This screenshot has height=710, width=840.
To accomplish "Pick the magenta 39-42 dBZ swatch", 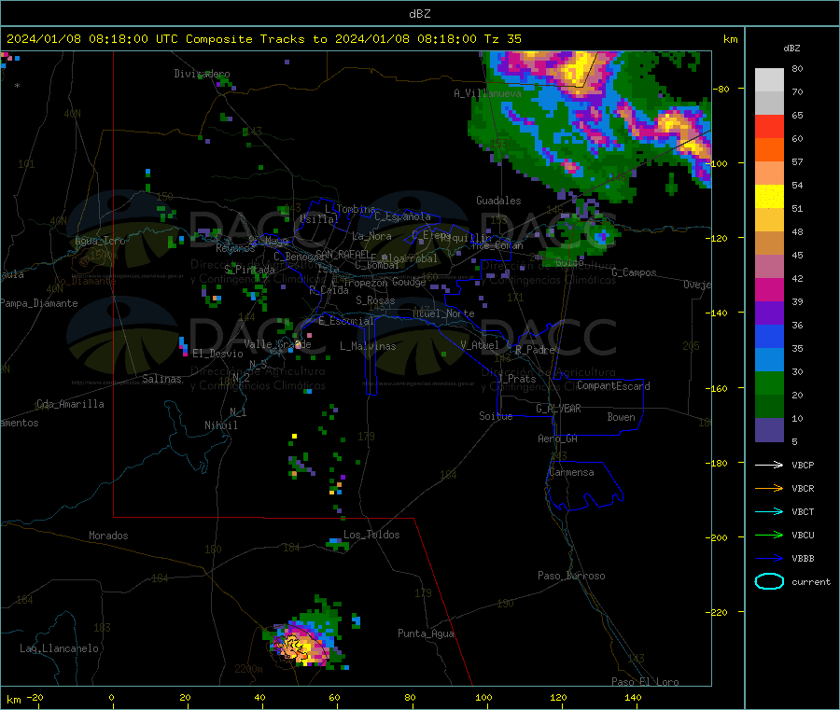I will 769,289.
